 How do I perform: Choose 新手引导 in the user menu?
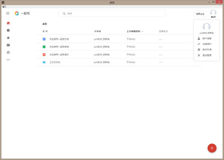[x=206, y=50]
